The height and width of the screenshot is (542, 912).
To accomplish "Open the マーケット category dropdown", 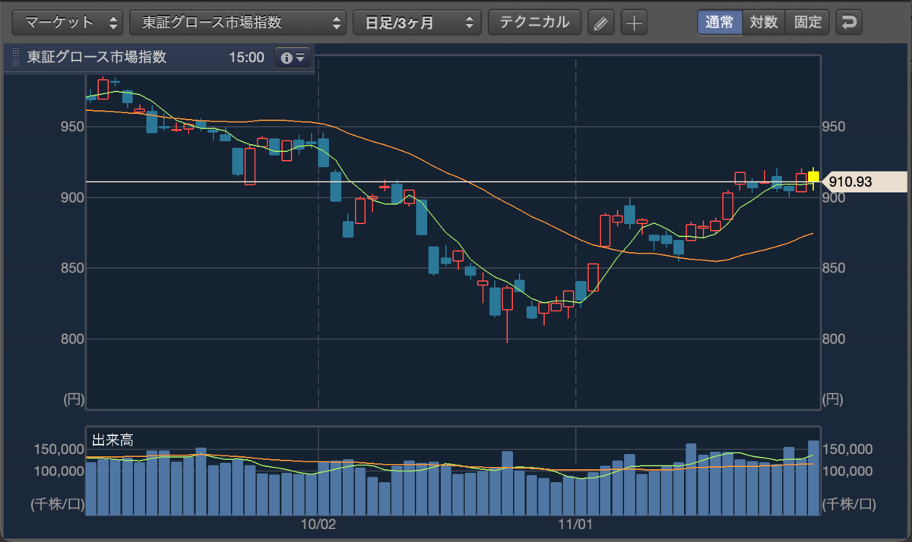I will (68, 22).
